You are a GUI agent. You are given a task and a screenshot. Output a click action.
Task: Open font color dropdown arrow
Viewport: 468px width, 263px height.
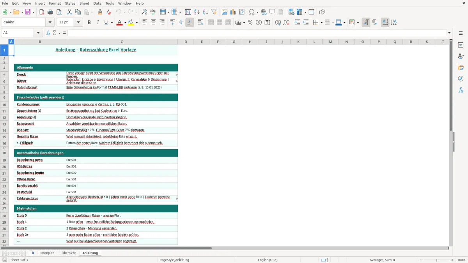point(125,23)
